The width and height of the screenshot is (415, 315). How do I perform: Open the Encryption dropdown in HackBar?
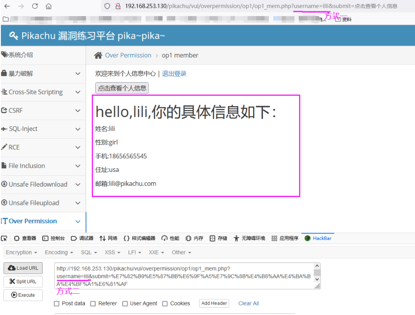point(21,252)
